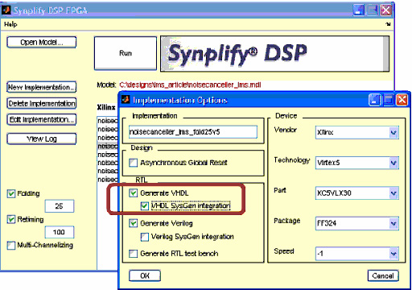This screenshot has height=290, width=412.
Task: Open the Package dropdown showing FF324
Action: (x=357, y=223)
